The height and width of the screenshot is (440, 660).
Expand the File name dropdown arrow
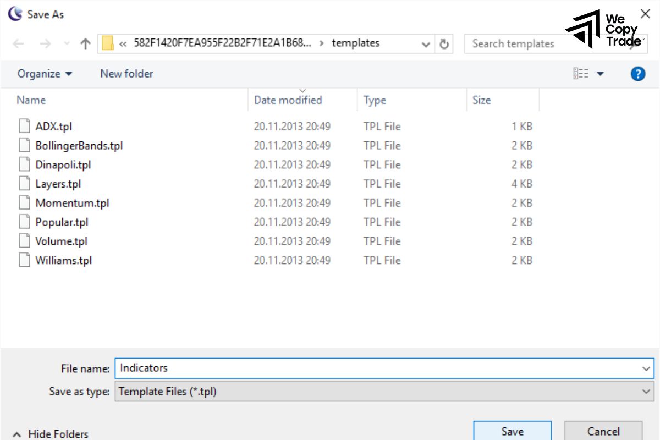(647, 369)
